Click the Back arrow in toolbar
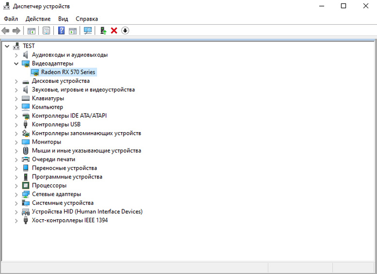This screenshot has height=274, width=377. coord(6,31)
